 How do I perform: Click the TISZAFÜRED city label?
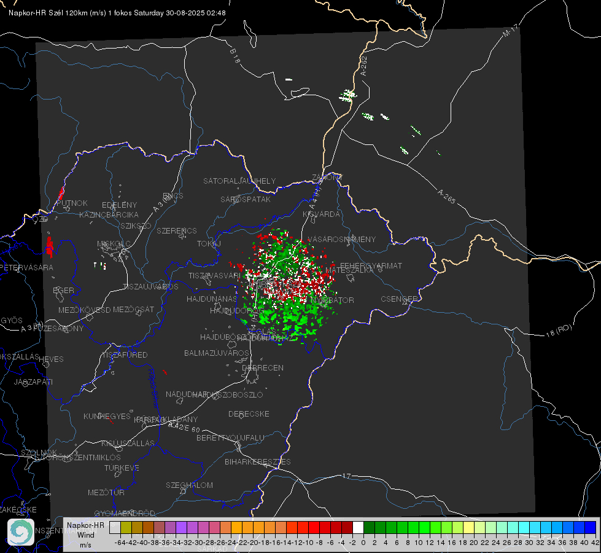pyautogui.click(x=125, y=355)
